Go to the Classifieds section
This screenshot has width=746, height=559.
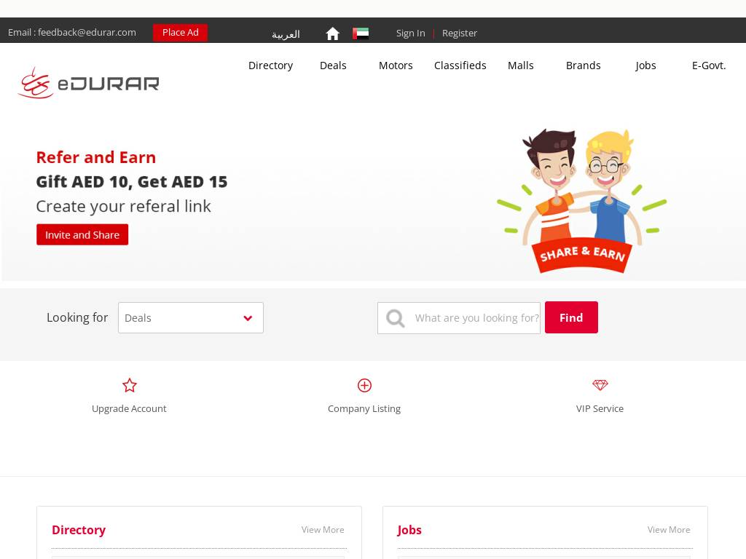(x=460, y=66)
